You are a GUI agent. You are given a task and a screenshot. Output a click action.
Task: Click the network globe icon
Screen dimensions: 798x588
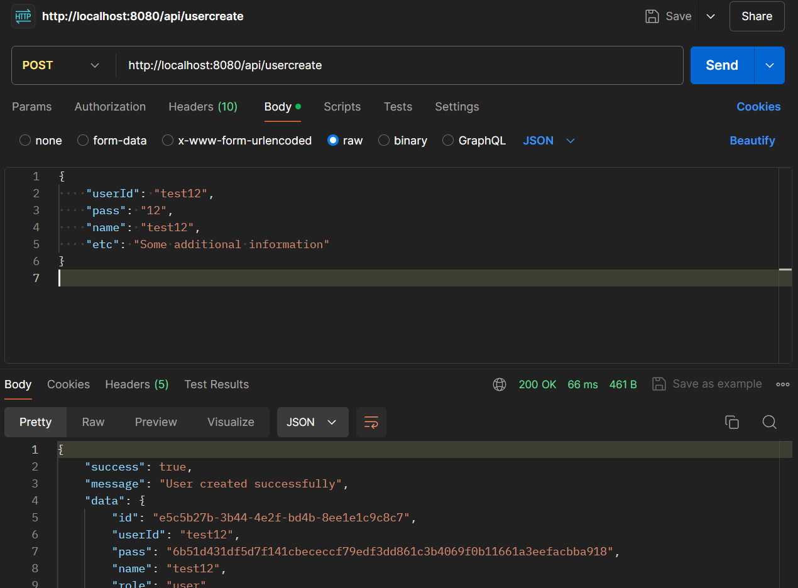pyautogui.click(x=500, y=384)
